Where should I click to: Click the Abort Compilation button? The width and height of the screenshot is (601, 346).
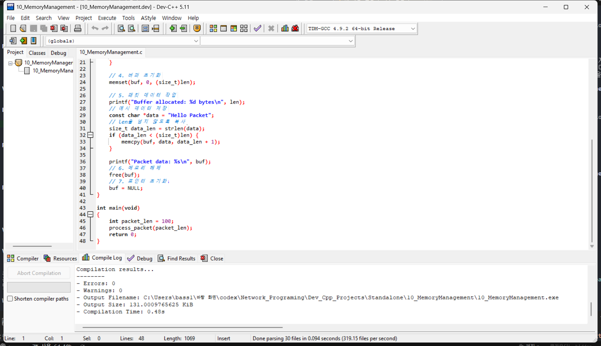39,273
